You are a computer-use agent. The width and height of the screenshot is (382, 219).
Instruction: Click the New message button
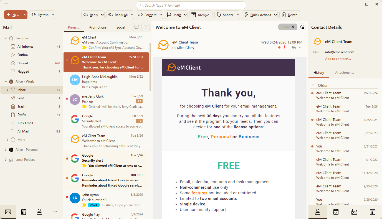click(13, 15)
